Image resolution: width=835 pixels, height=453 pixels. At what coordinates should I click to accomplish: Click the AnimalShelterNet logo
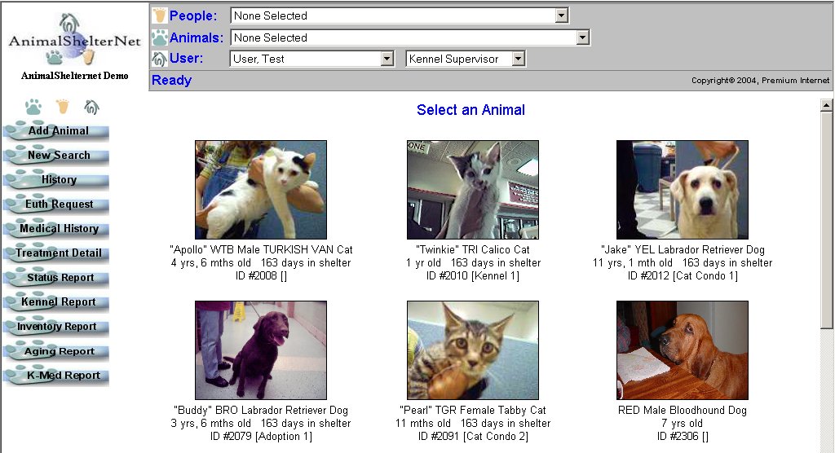[69, 41]
